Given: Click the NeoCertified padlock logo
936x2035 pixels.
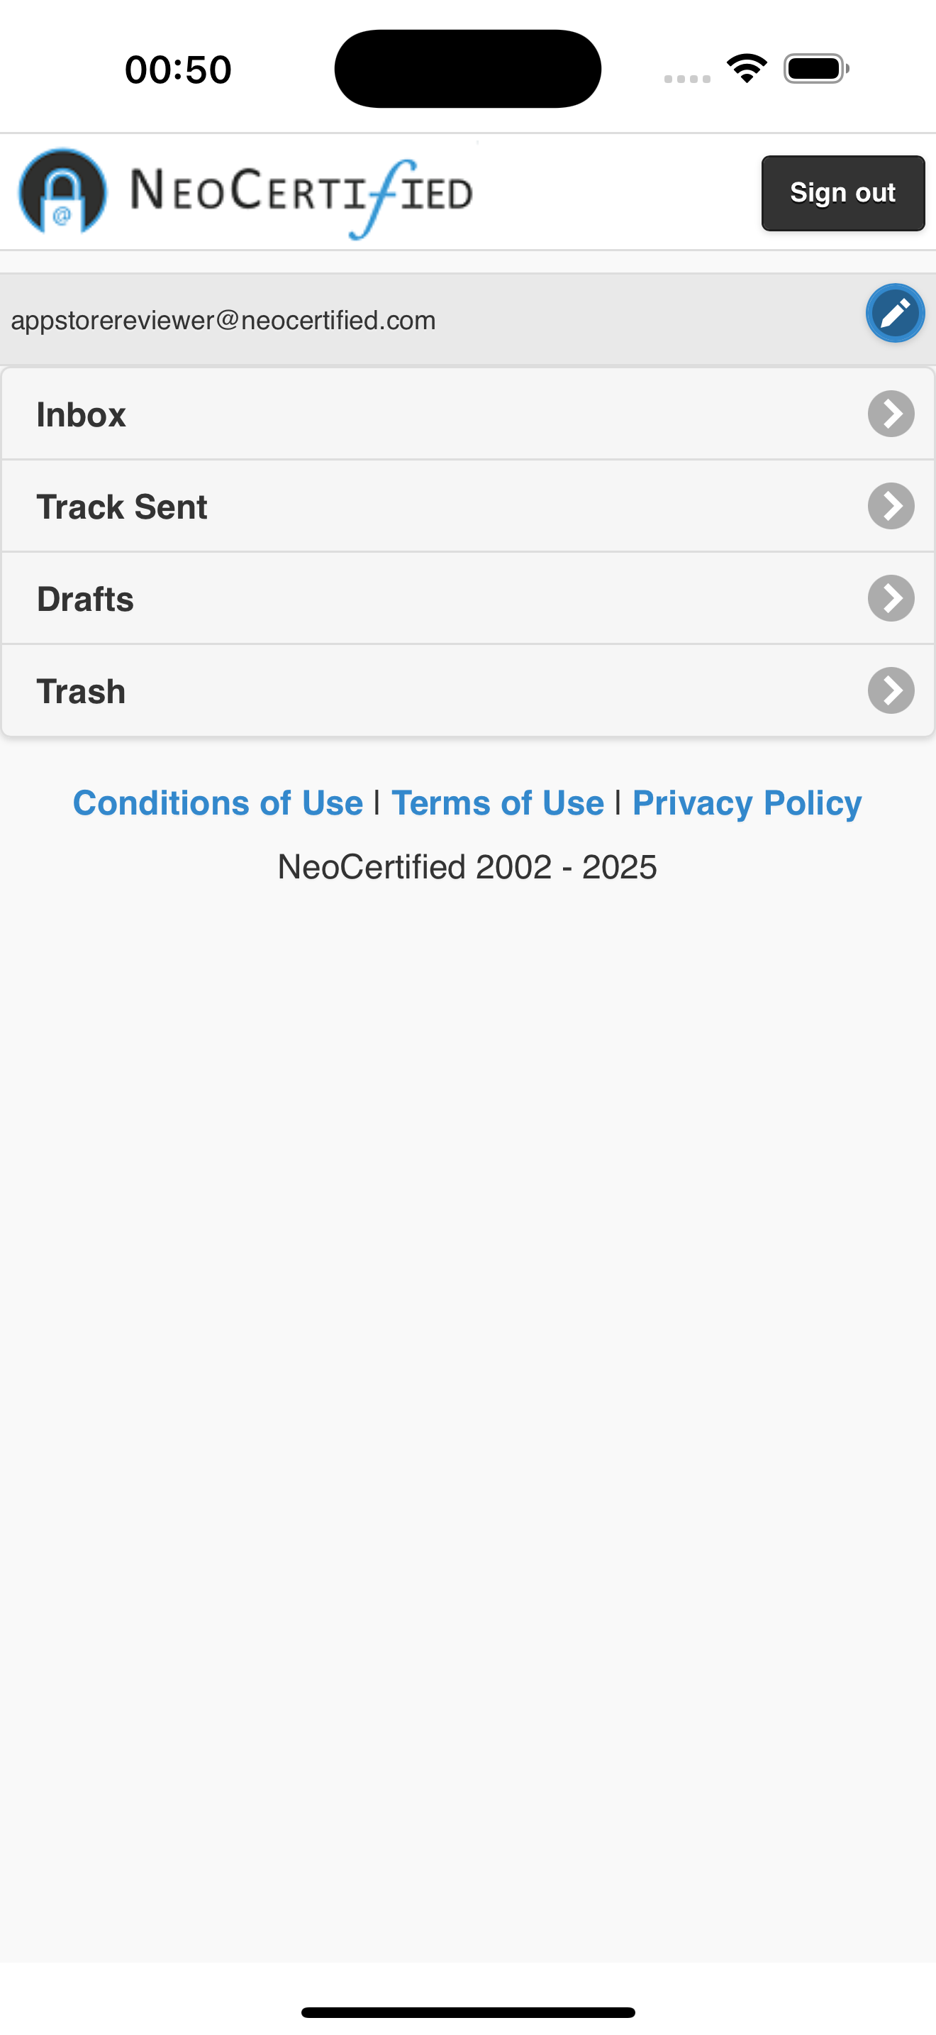Looking at the screenshot, I should (x=63, y=191).
